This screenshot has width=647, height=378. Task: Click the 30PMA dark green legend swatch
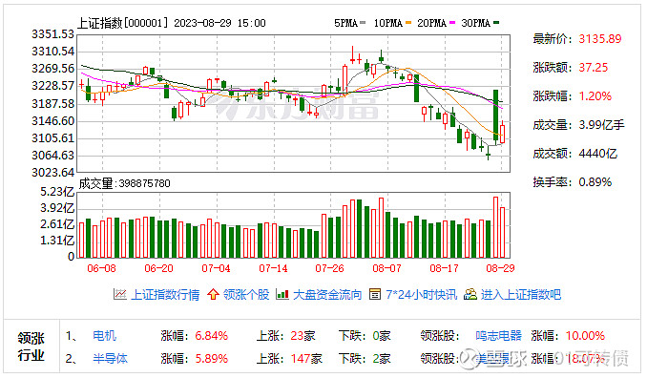[x=496, y=23]
